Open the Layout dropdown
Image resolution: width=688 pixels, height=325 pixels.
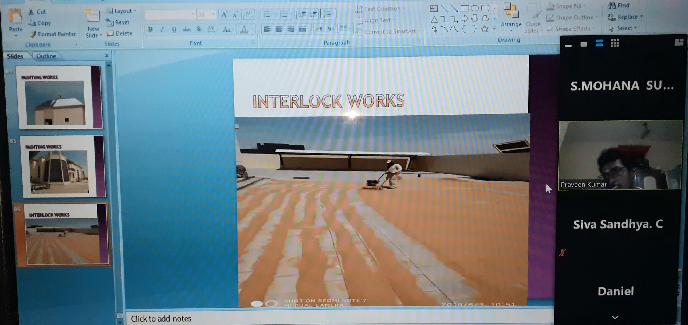[121, 11]
